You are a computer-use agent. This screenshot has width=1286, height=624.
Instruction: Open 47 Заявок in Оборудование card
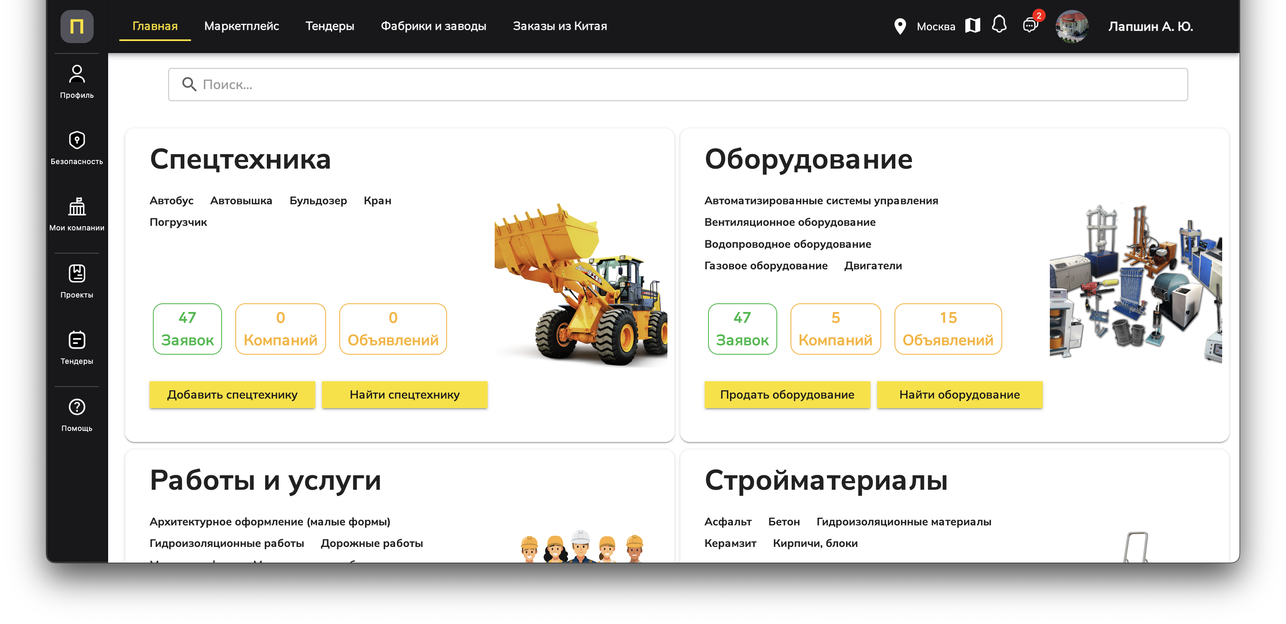point(742,329)
